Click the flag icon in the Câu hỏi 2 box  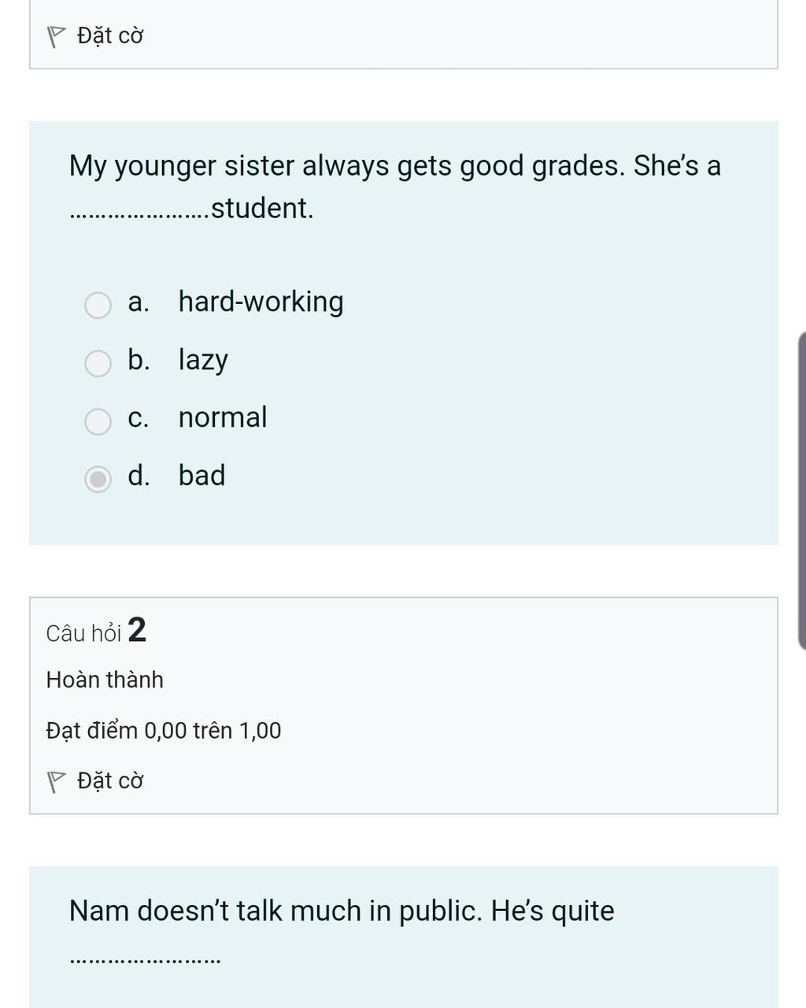56,782
